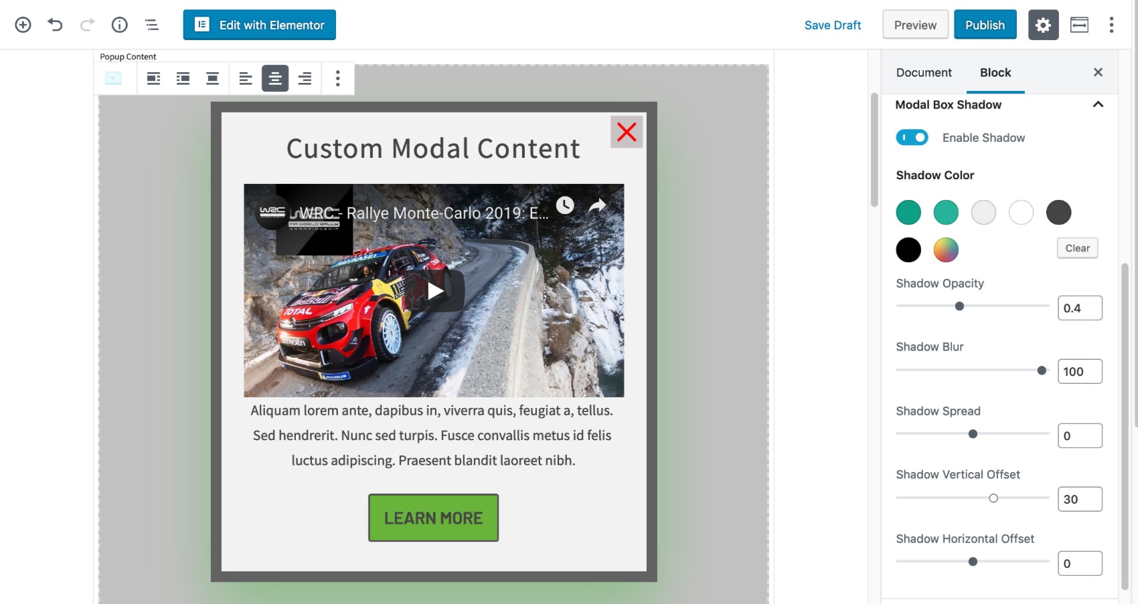The image size is (1138, 604).
Task: Open custom color picker rainbow swatch
Action: (x=946, y=249)
